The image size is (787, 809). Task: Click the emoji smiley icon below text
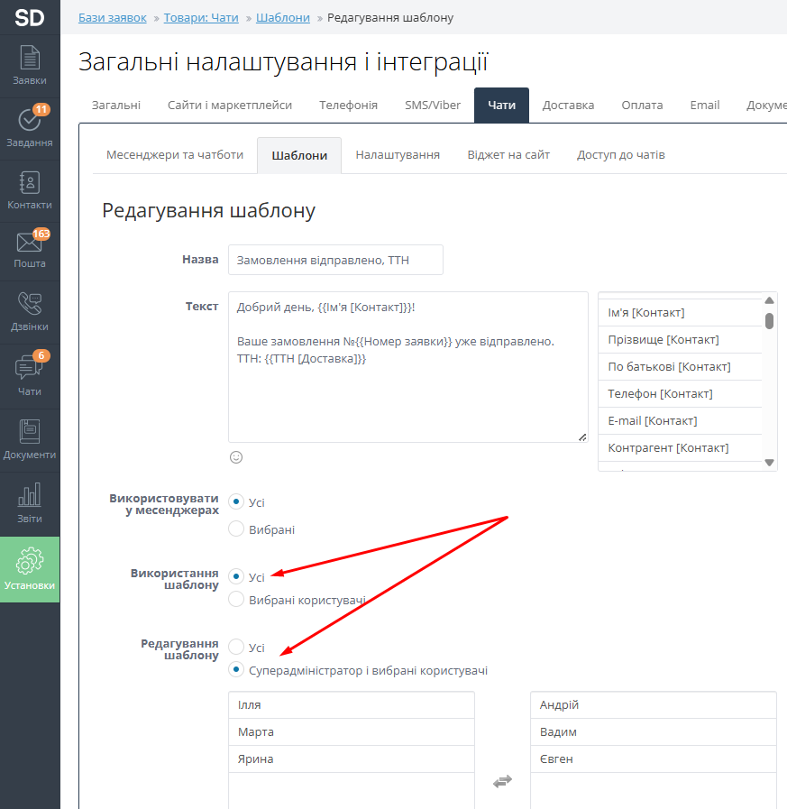pyautogui.click(x=236, y=457)
